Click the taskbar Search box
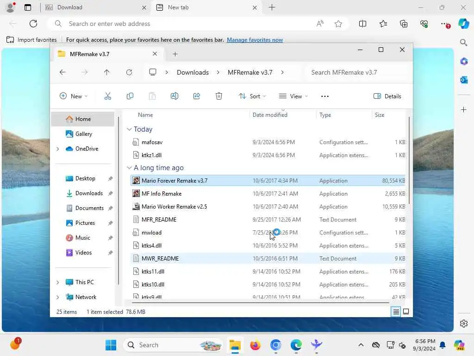The height and width of the screenshot is (356, 474). 173,345
